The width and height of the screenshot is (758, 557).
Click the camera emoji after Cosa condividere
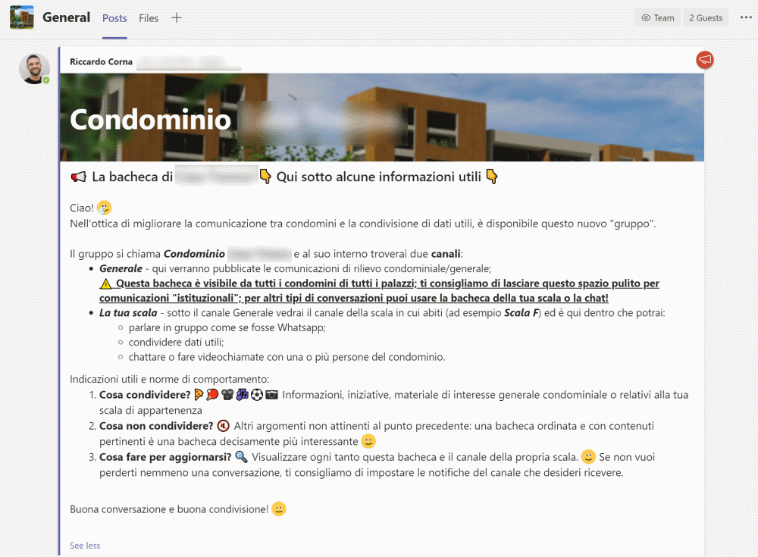pos(271,395)
